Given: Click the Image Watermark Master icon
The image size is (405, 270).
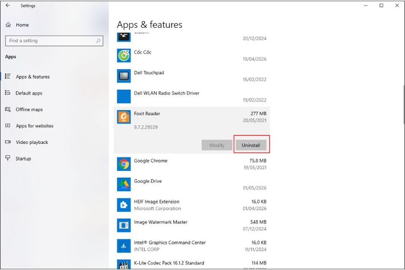Looking at the screenshot, I should point(124,225).
